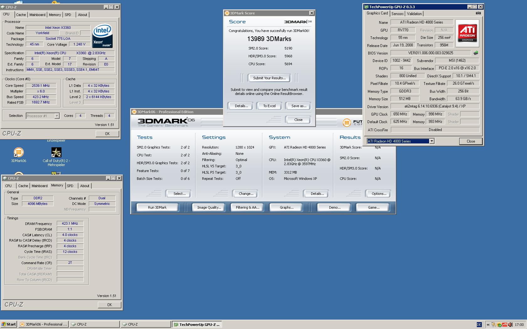Click the green-check update tray icon
This screenshot has width=527, height=329.
[x=499, y=325]
